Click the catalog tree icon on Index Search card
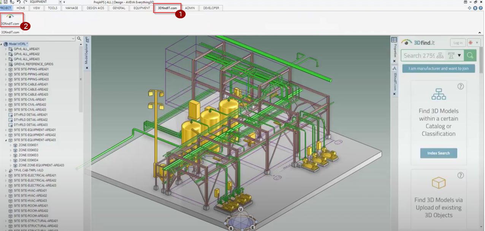485x231 pixels. [439, 94]
